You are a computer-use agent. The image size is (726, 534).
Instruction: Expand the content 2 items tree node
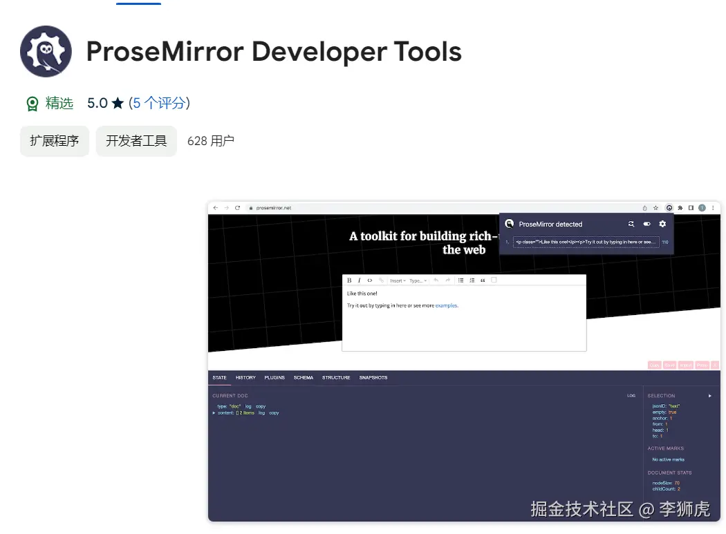(214, 413)
